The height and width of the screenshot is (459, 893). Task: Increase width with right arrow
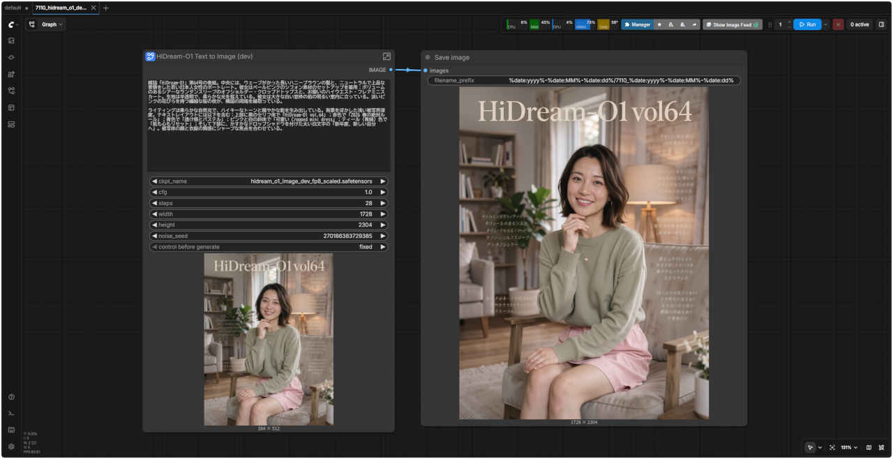tap(383, 214)
